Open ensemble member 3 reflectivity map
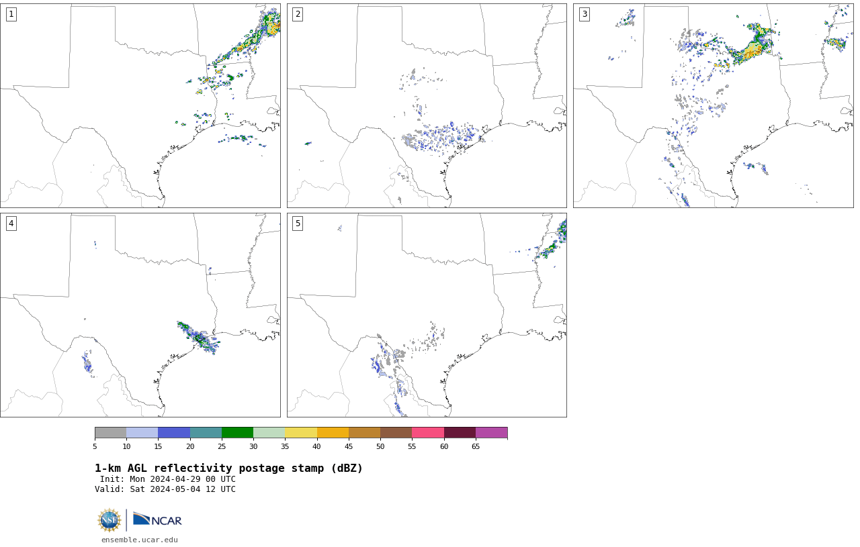The height and width of the screenshot is (547, 860). pos(714,105)
